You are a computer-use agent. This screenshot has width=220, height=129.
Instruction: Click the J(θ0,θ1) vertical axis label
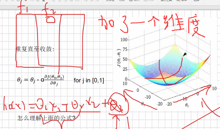119,58
